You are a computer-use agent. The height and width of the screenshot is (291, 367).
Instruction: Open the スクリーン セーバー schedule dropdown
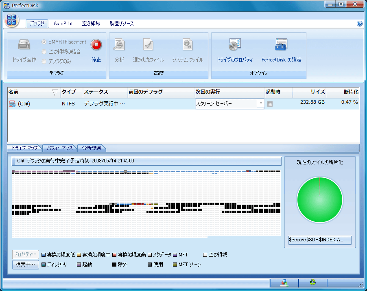click(261, 103)
